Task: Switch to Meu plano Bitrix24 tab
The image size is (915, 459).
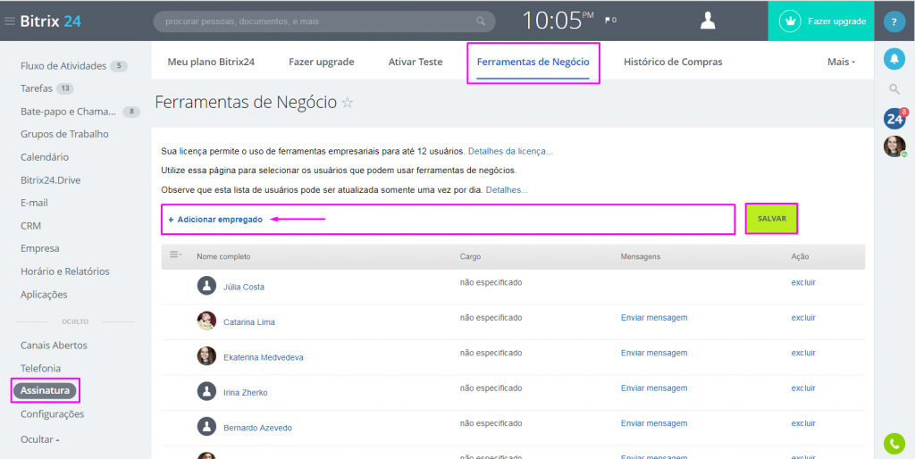Action: [211, 62]
